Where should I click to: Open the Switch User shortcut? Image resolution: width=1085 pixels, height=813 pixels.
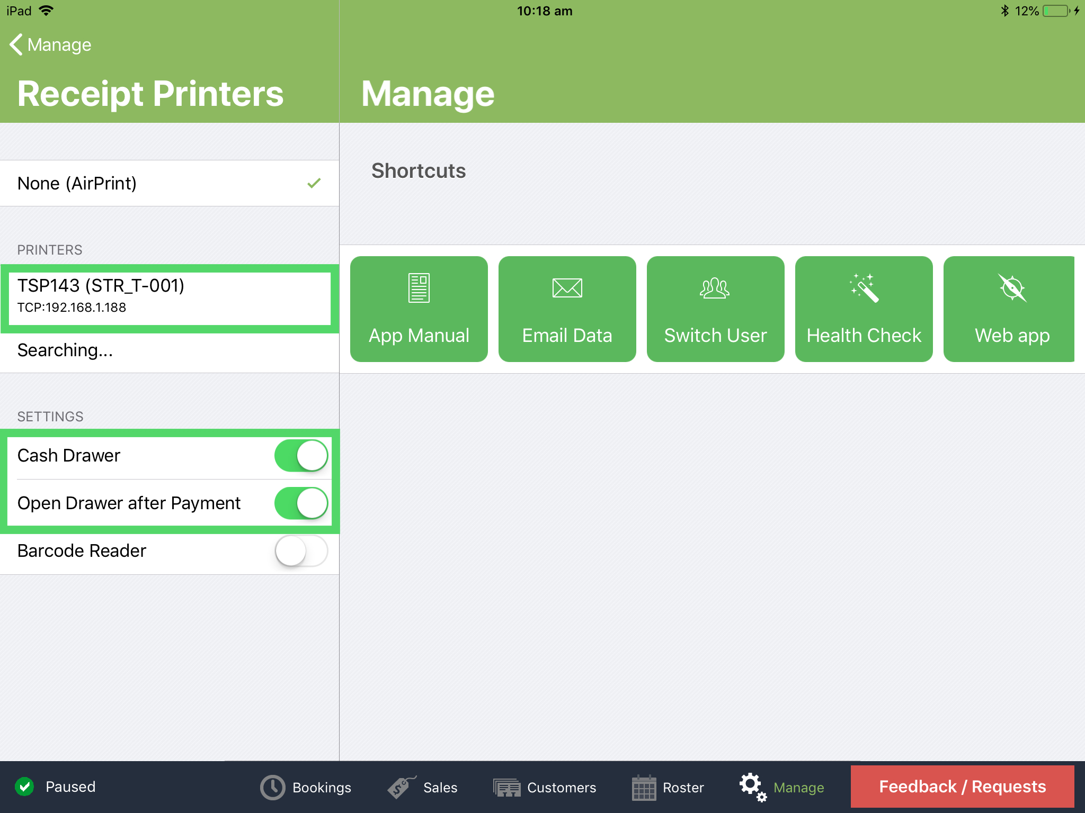(x=715, y=309)
